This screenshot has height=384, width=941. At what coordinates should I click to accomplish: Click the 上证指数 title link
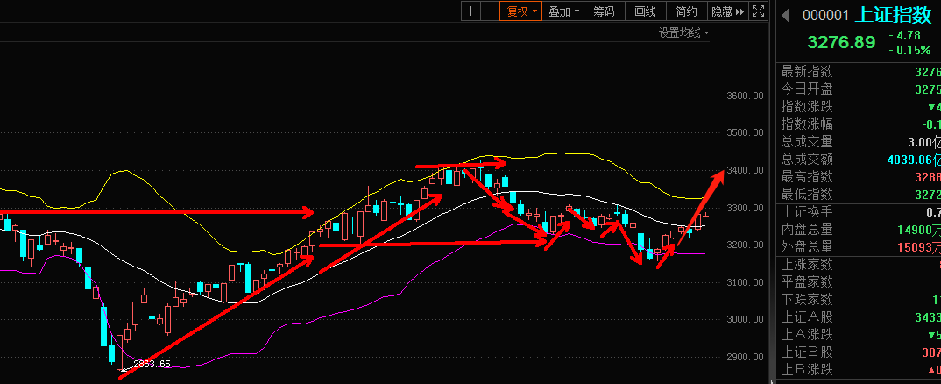(x=892, y=15)
